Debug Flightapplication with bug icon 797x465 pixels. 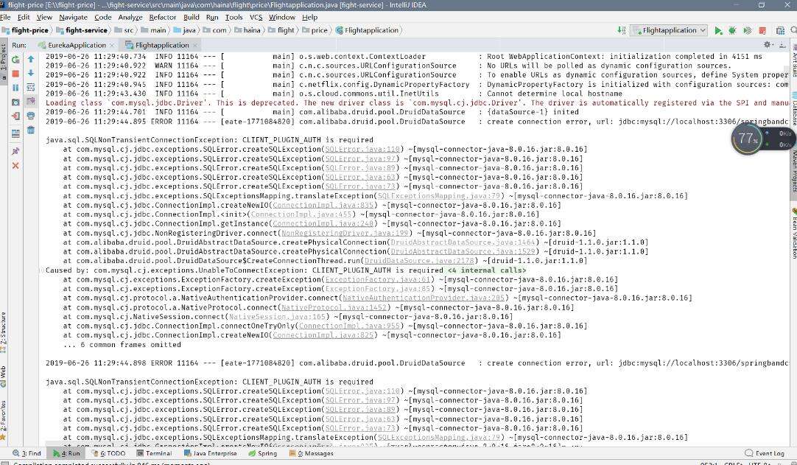point(732,30)
